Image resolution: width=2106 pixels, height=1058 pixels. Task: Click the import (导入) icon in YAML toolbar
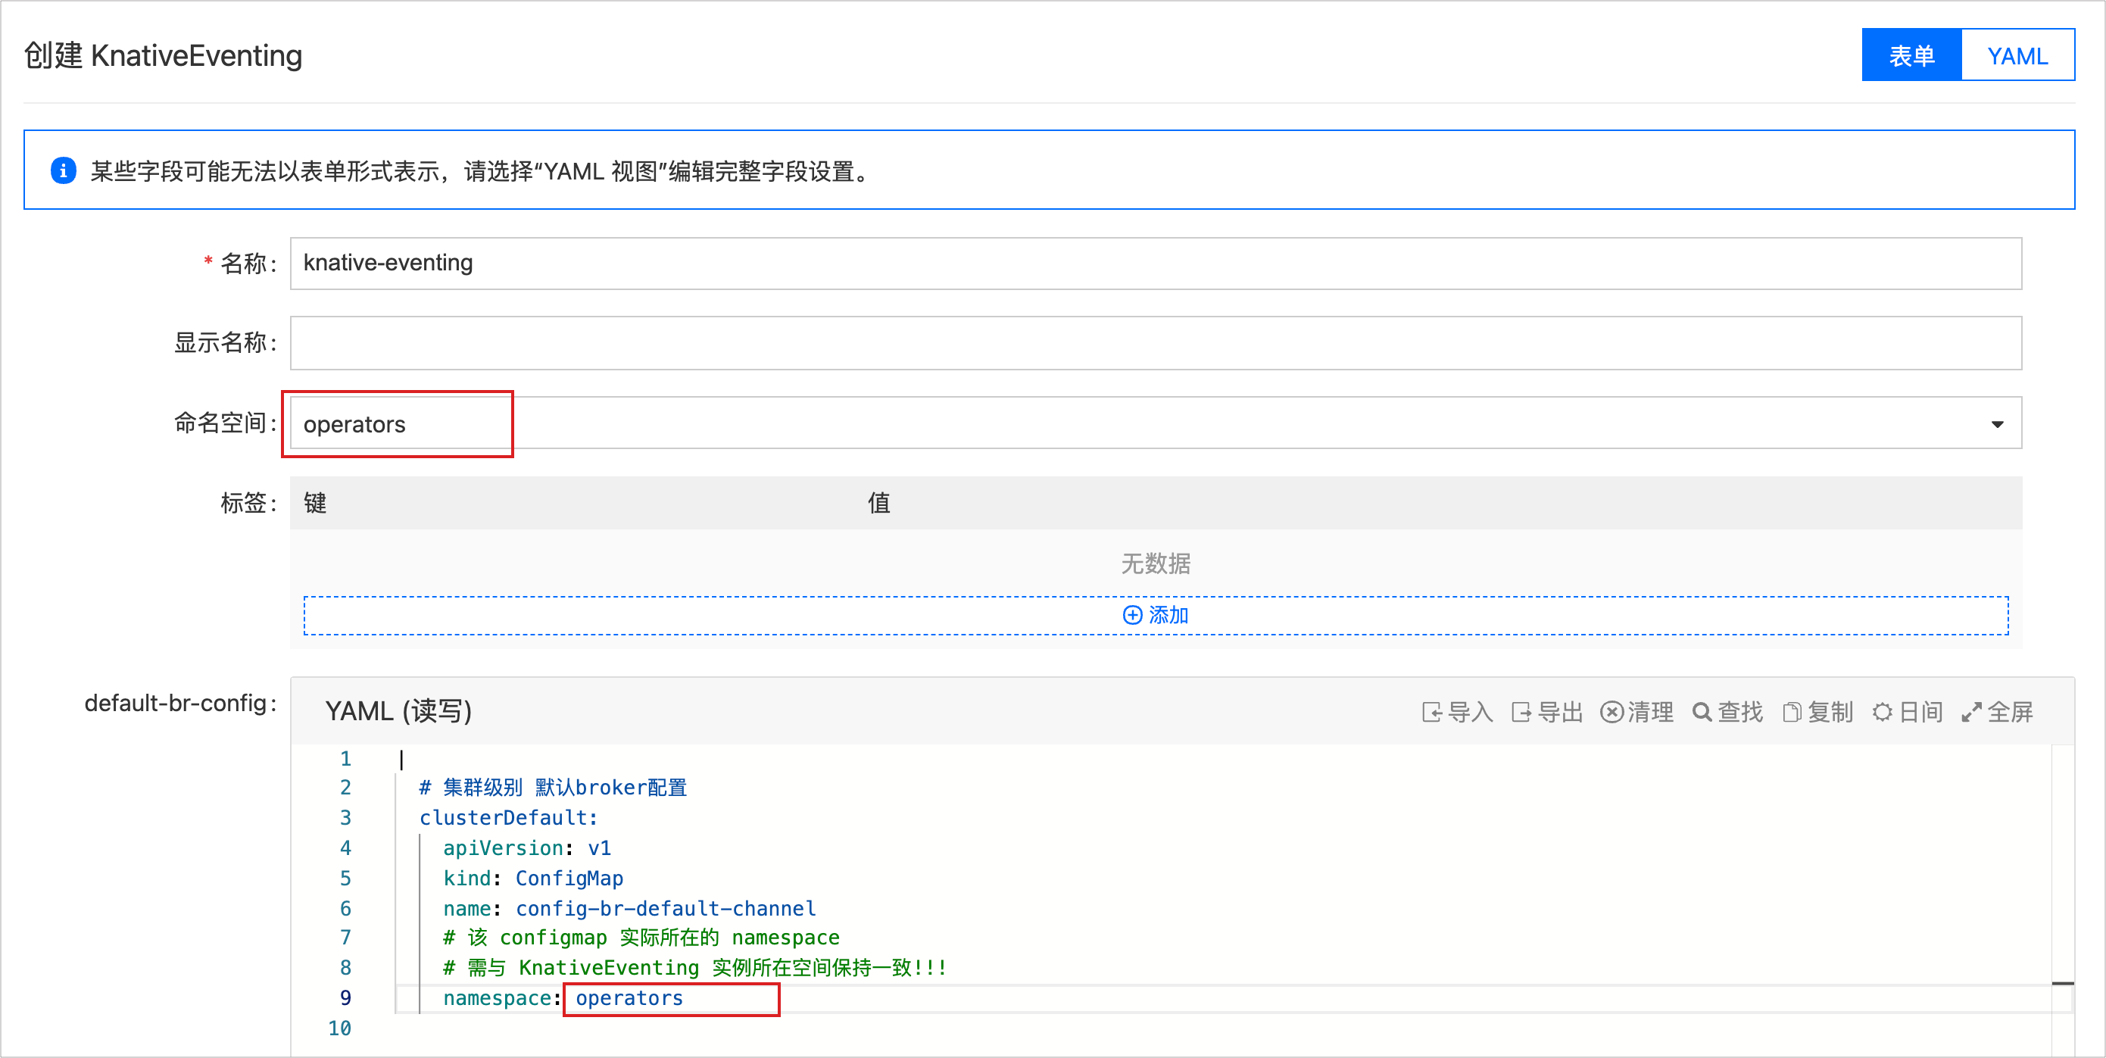1431,712
